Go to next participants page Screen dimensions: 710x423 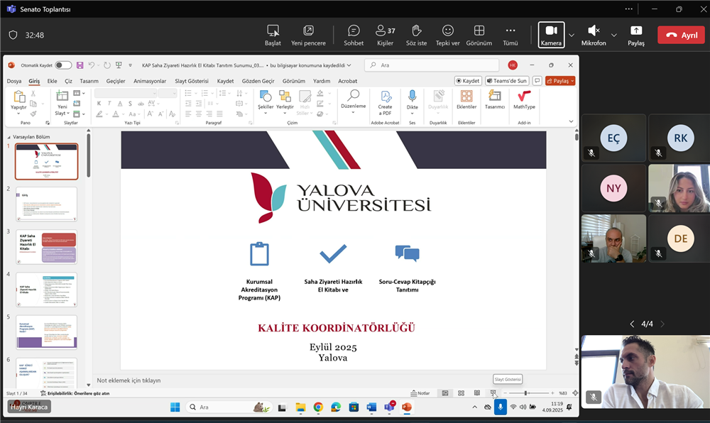click(x=662, y=324)
